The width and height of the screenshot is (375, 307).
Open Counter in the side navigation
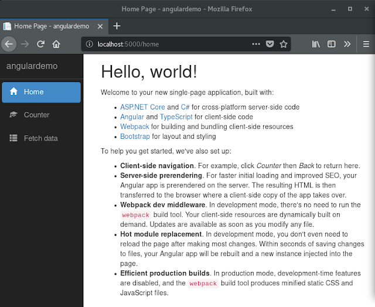(x=36, y=115)
